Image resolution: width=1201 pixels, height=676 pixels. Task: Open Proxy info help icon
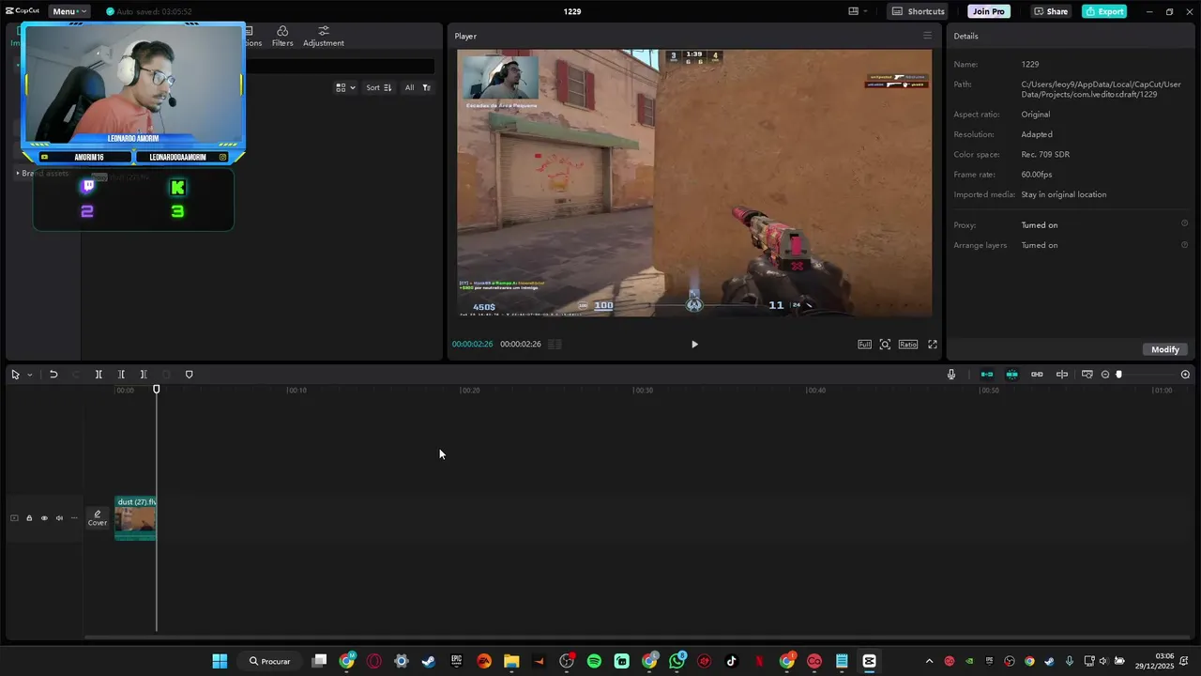pos(1184,223)
